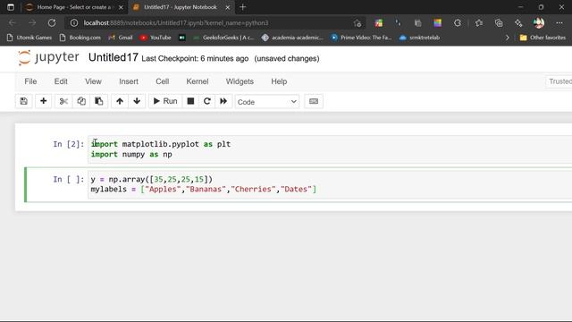Move selected cell down arrow
The image size is (572, 322).
pyautogui.click(x=137, y=101)
